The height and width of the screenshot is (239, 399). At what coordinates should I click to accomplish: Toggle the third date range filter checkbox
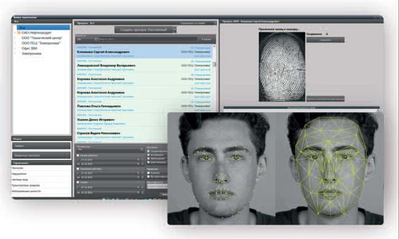click(78, 182)
